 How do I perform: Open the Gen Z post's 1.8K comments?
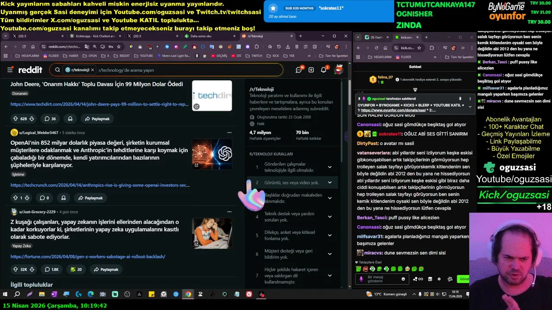click(x=52, y=269)
